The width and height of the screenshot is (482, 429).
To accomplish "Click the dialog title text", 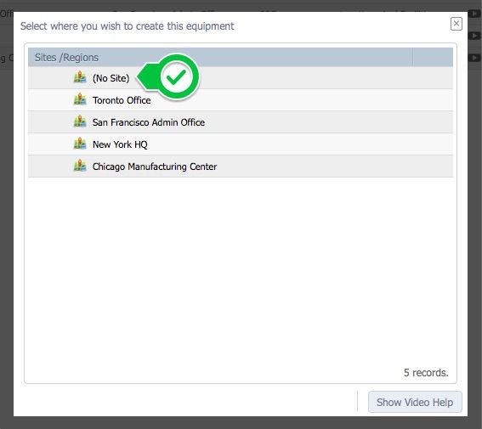I will [x=128, y=26].
